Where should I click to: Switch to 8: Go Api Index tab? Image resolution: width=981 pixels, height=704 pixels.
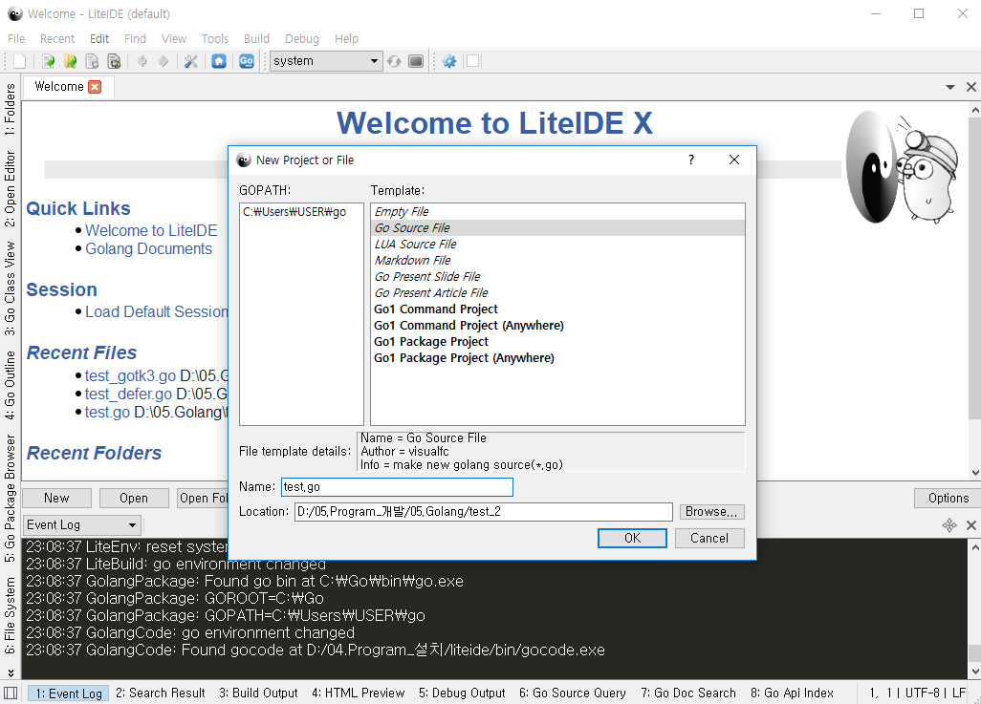[x=792, y=693]
